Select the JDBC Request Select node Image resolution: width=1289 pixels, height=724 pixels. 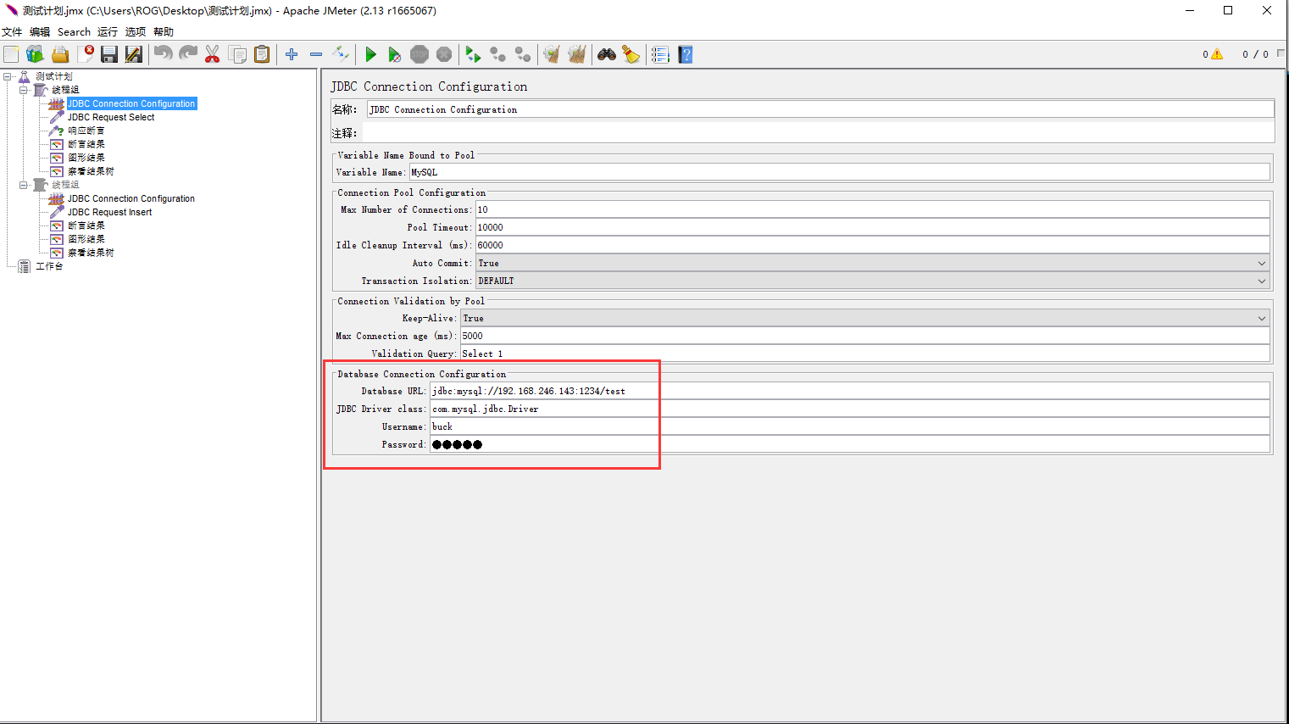pyautogui.click(x=111, y=117)
